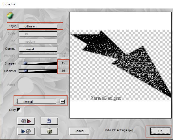Click the arrow preview image

[x=121, y=65]
